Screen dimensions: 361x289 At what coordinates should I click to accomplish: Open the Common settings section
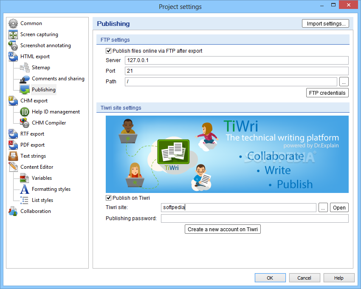pos(31,23)
